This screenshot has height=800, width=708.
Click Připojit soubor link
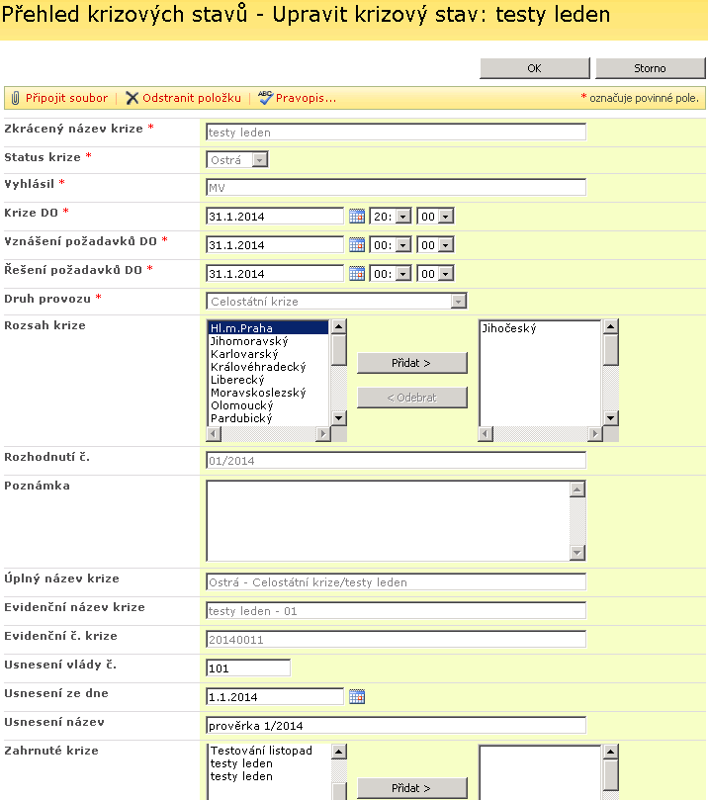(x=67, y=98)
